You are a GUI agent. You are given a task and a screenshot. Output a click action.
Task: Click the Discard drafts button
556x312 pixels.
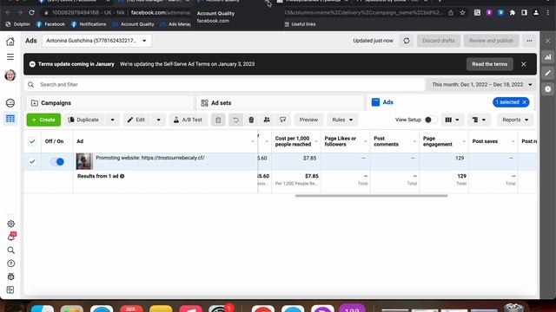(438, 41)
